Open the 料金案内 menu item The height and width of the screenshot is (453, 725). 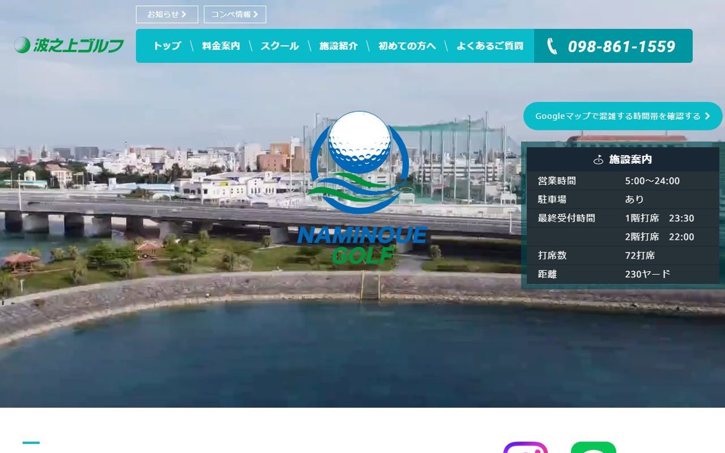click(x=221, y=46)
